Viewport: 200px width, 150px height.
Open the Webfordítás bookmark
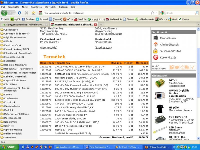114,19
